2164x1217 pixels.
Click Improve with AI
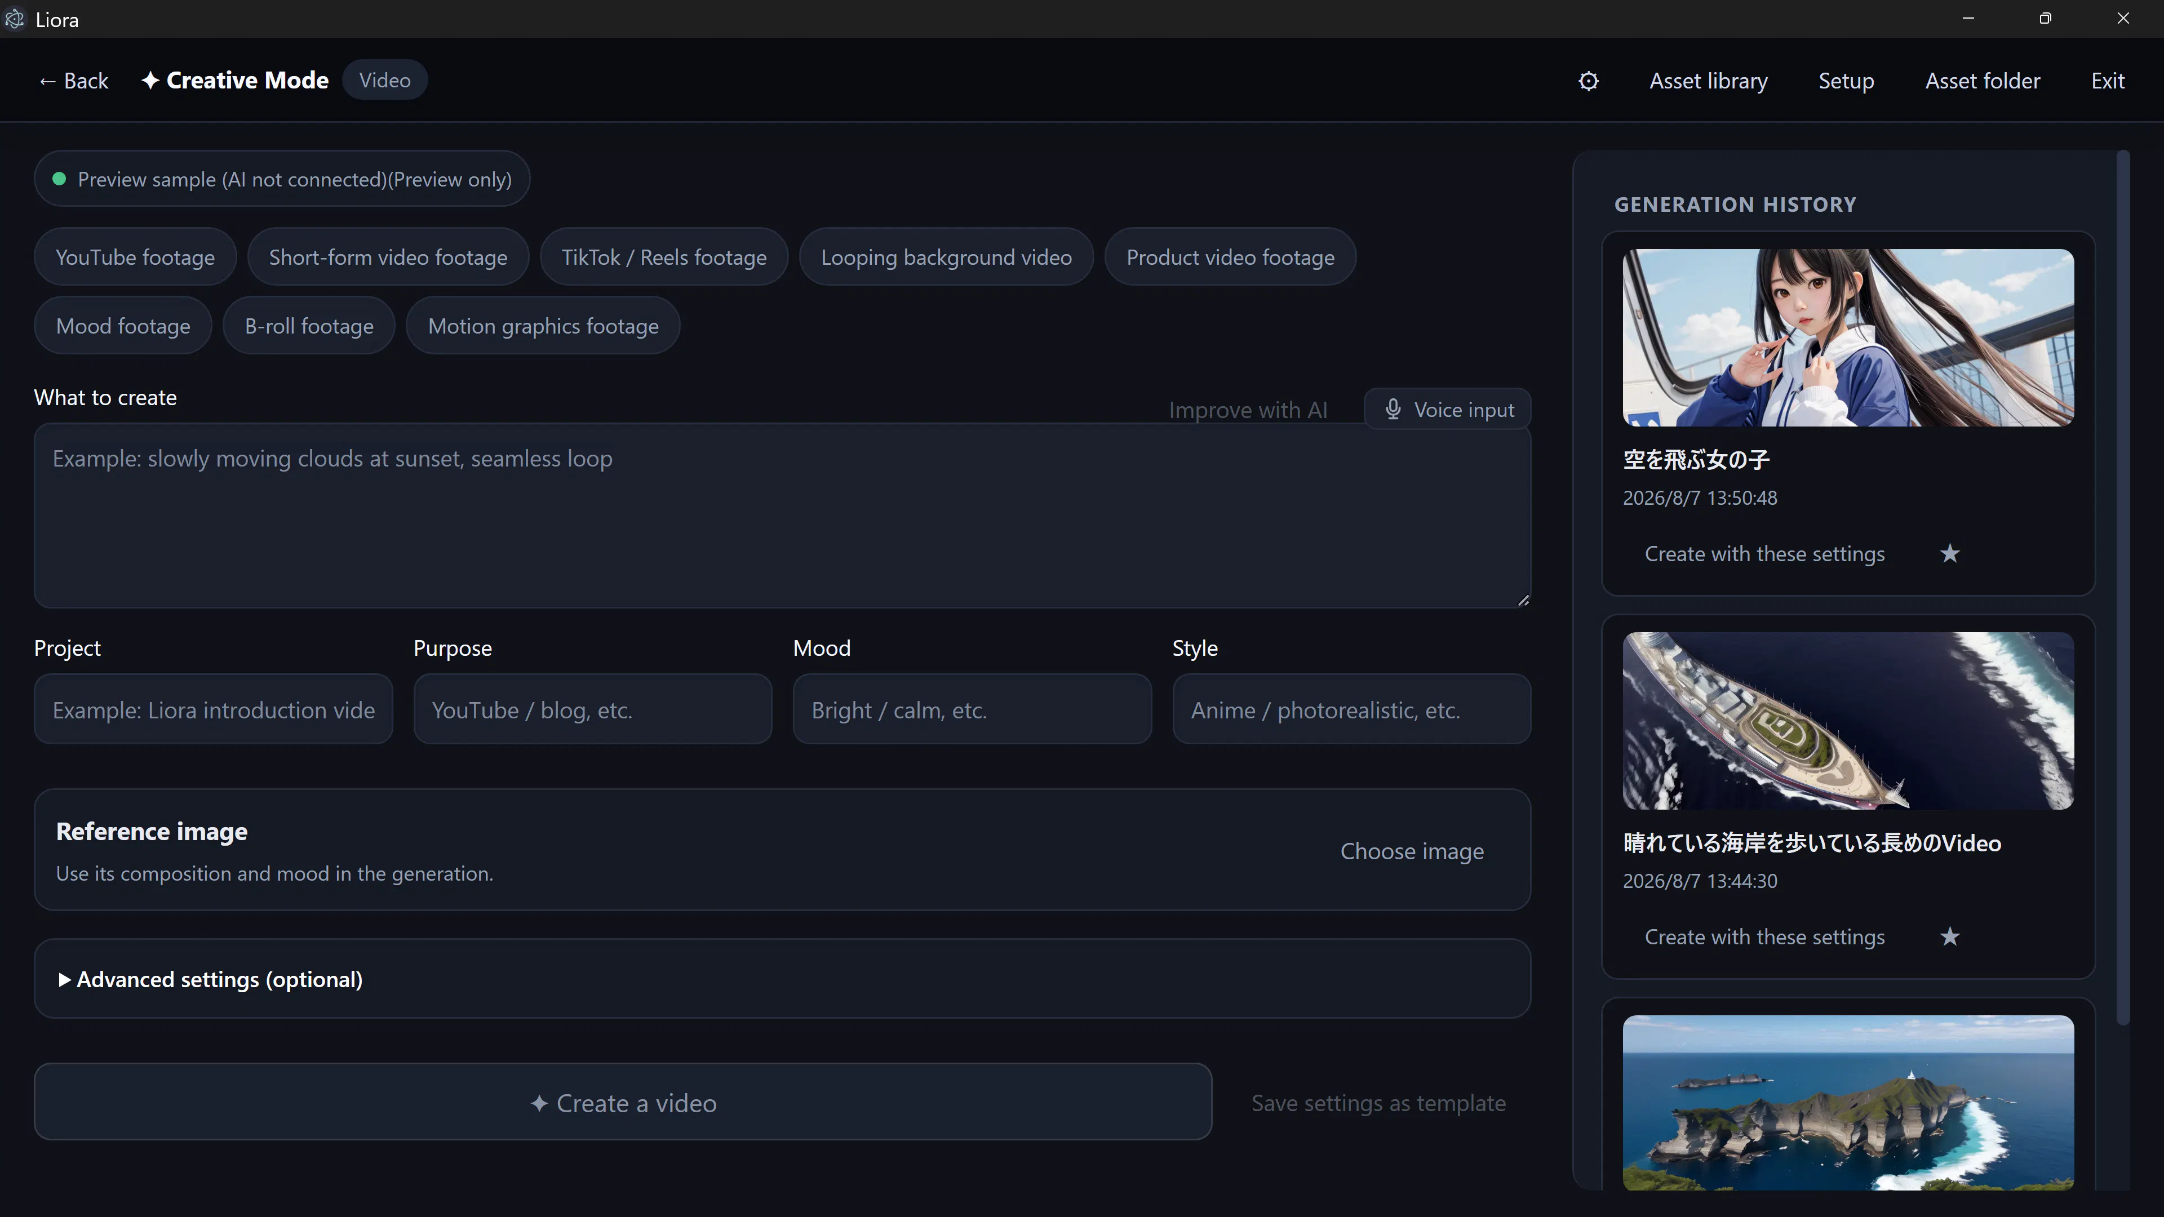tap(1248, 410)
